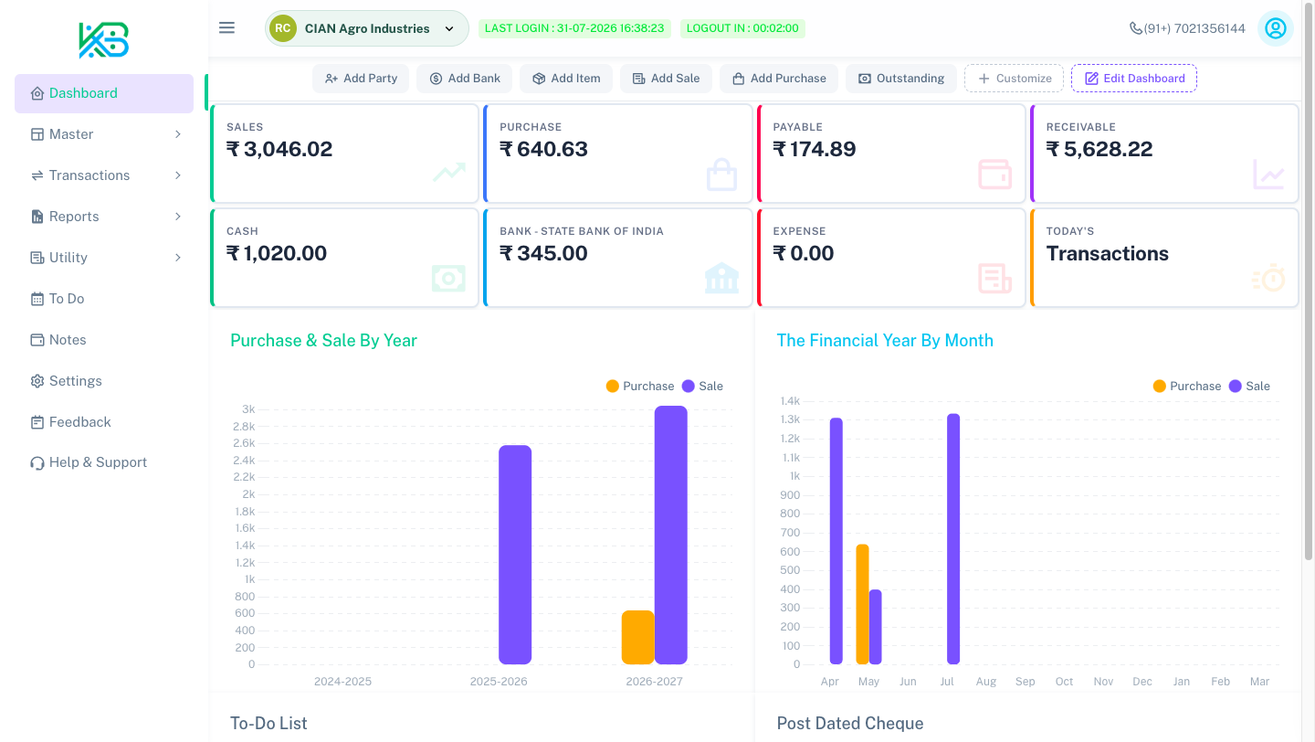The width and height of the screenshot is (1315, 742).
Task: Click the Add Purchase button
Action: [x=780, y=79]
